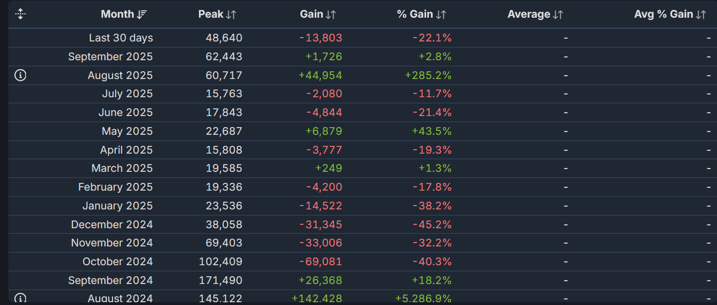Open info icon for August 2025
This screenshot has width=717, height=305.
(x=21, y=75)
